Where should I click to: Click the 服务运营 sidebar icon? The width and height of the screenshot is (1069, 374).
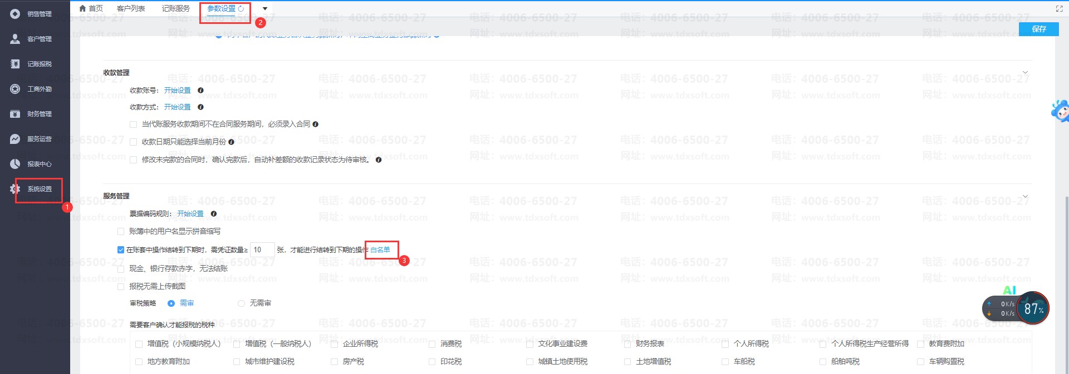[15, 139]
